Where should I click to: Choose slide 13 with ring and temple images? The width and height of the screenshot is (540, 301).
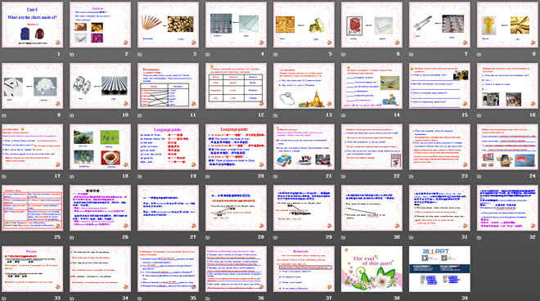pyautogui.click(x=304, y=86)
